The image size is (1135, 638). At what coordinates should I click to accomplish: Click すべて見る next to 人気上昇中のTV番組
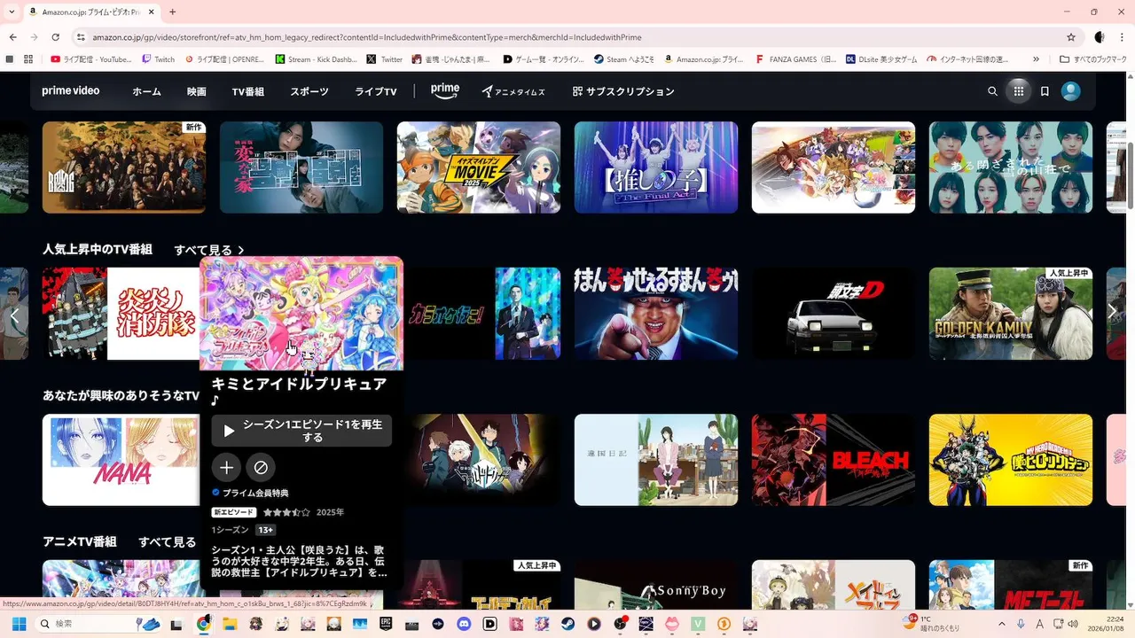(208, 250)
